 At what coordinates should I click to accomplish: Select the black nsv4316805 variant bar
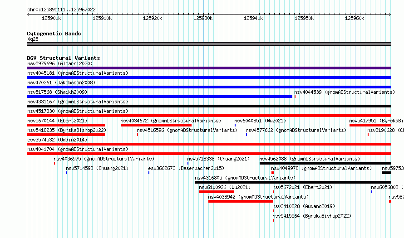click(x=293, y=182)
